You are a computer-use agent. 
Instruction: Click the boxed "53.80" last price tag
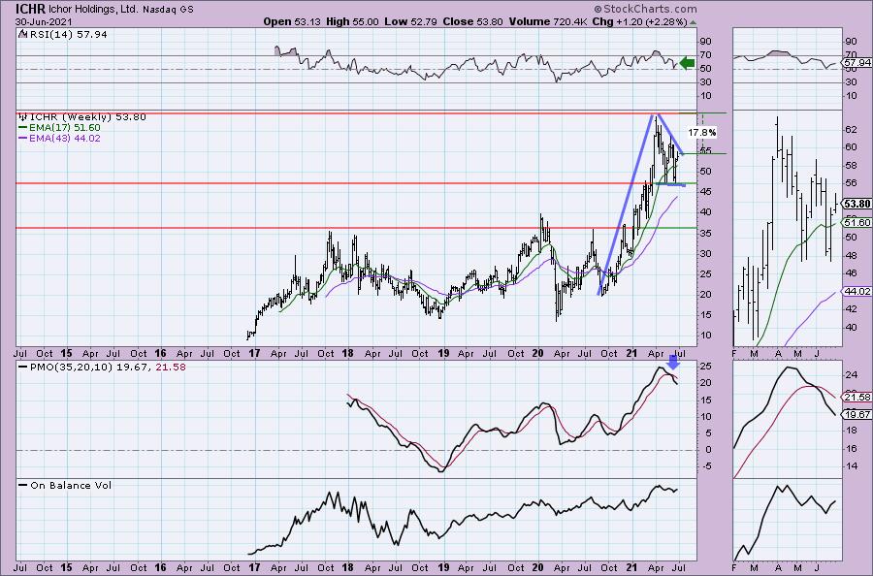tap(858, 205)
